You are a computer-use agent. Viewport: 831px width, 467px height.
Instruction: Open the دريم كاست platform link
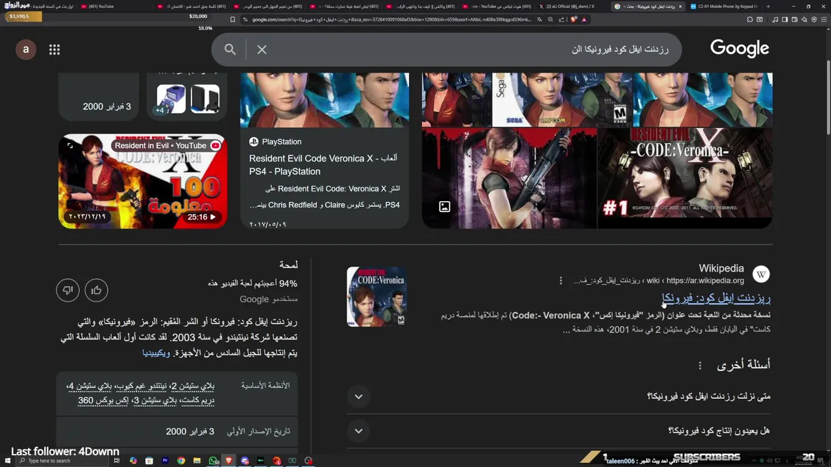coord(199,400)
